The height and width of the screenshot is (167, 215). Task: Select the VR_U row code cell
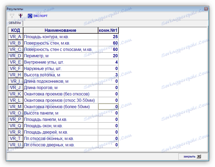click(15, 145)
